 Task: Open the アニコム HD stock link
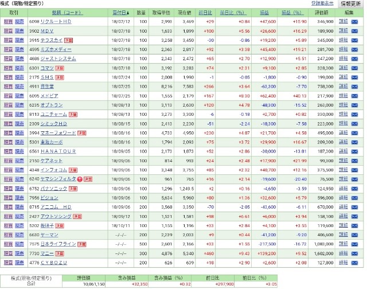pyautogui.click(x=56, y=207)
